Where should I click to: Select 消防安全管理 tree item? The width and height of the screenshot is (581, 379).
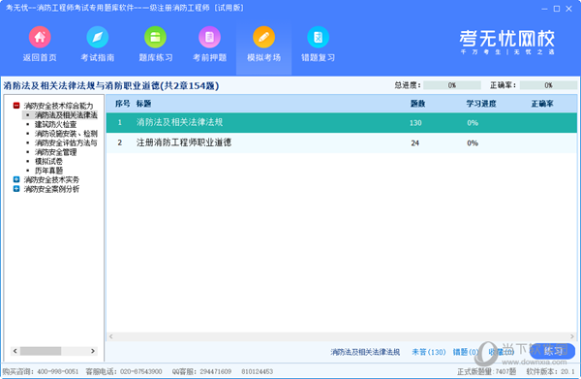click(x=55, y=152)
